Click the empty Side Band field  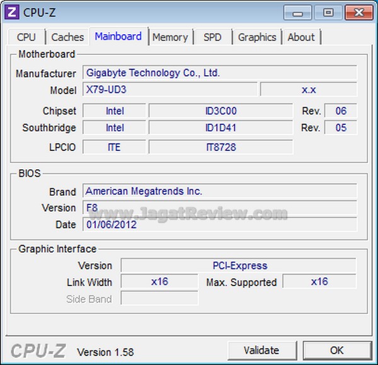(x=159, y=298)
